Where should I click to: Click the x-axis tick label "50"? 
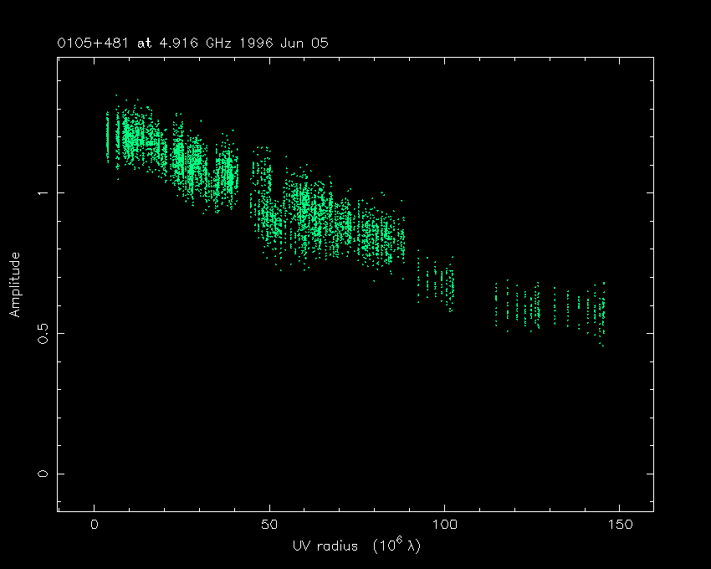coord(269,525)
